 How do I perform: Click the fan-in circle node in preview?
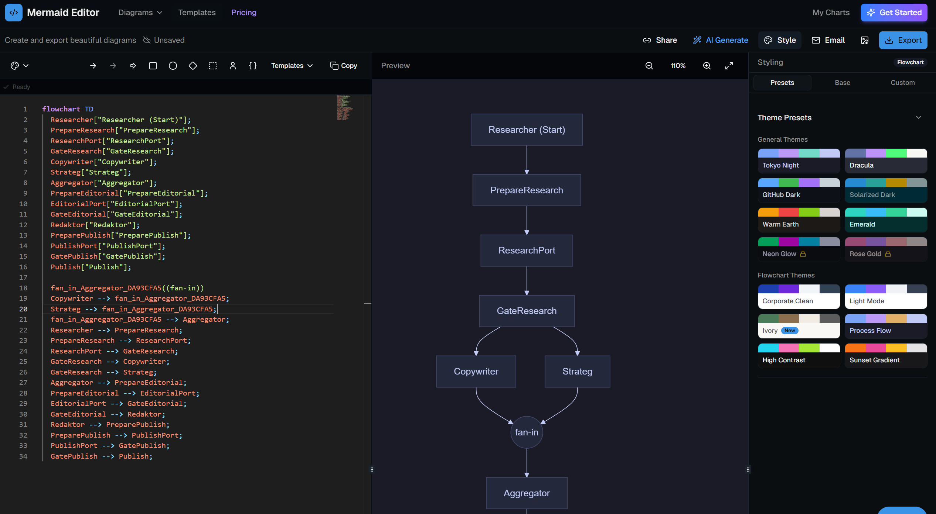pyautogui.click(x=527, y=432)
